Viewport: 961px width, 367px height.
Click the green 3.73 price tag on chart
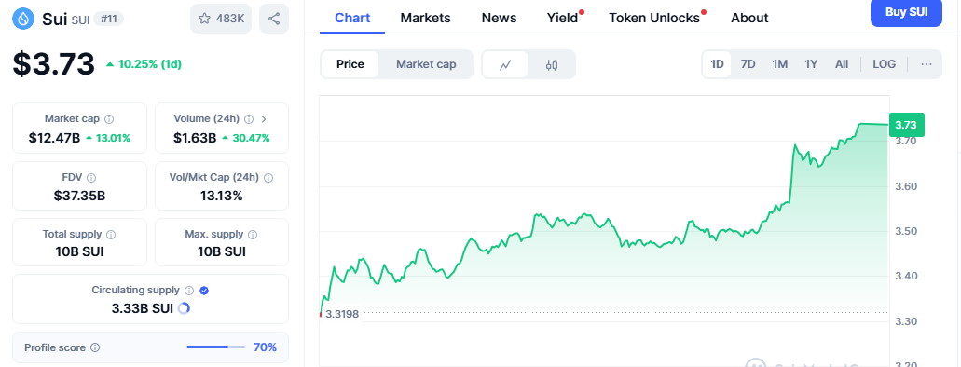pyautogui.click(x=906, y=125)
